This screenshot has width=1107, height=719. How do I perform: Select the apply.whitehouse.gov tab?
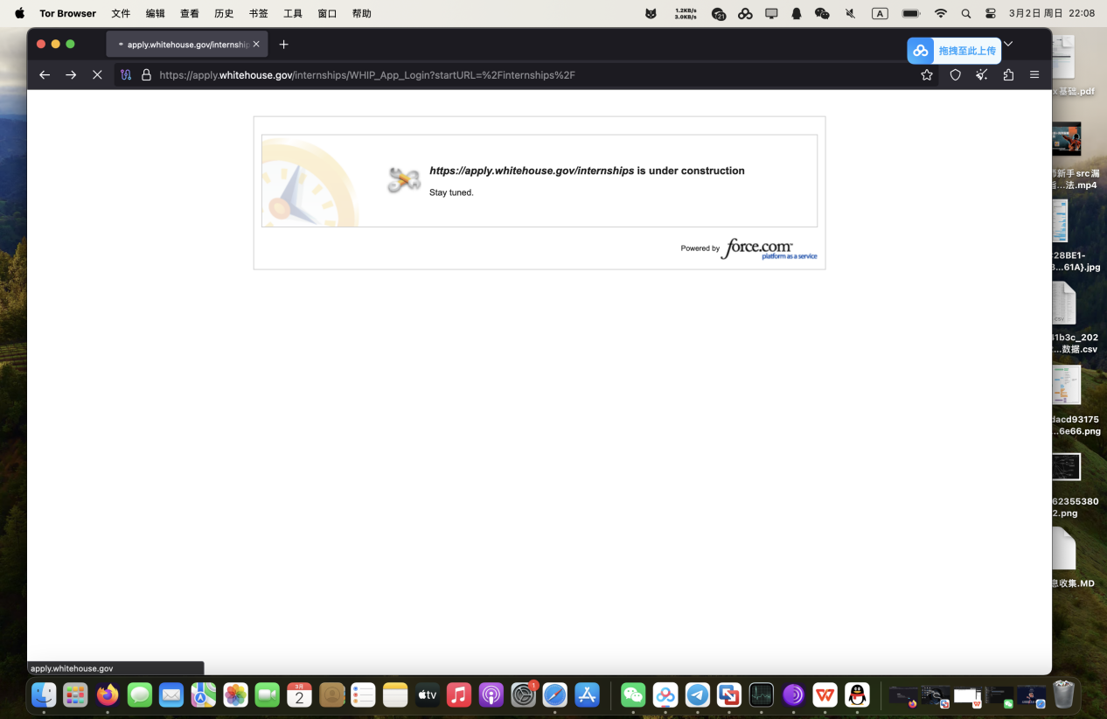pos(184,45)
